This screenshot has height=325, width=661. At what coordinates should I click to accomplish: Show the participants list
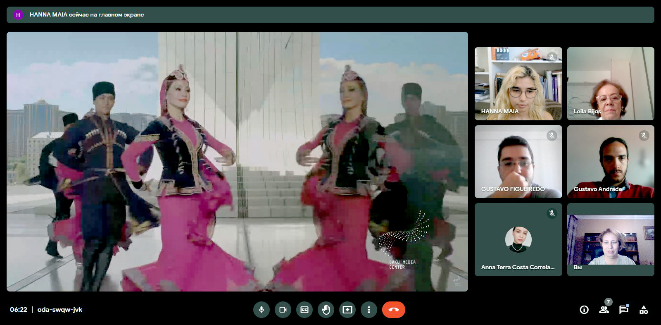(604, 310)
